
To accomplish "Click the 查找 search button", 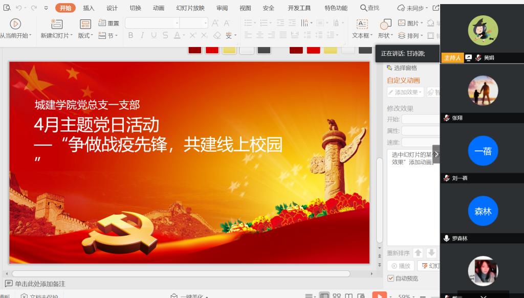I will point(369,8).
